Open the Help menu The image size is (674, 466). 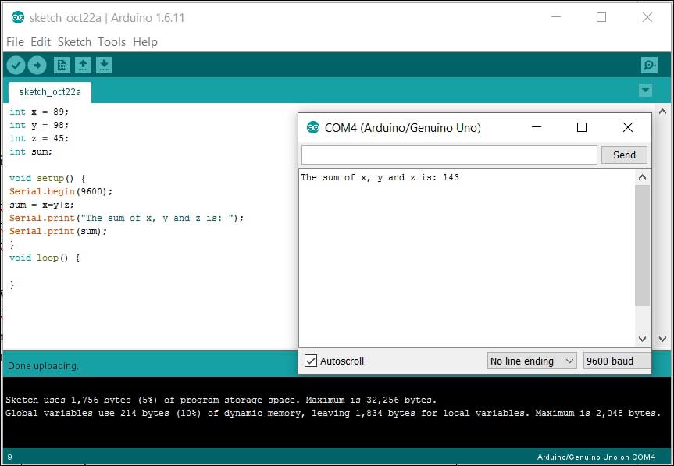click(x=144, y=42)
